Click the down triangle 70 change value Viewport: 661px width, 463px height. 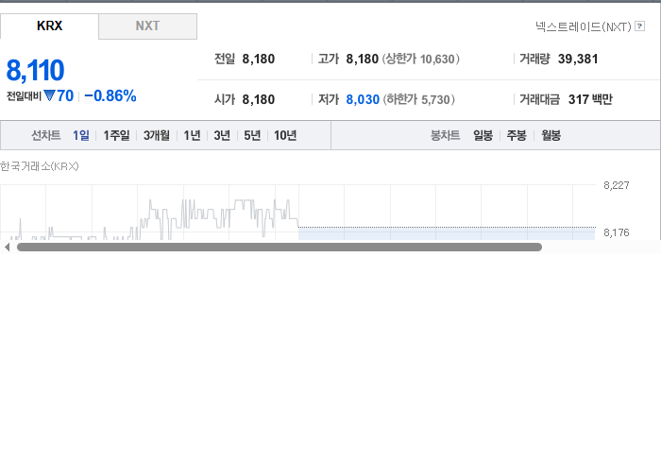[x=59, y=96]
